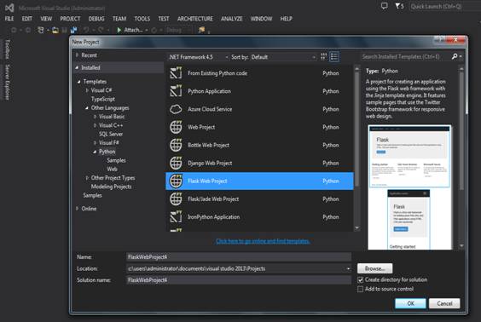Open the feedback speech bubble icon

384,6
